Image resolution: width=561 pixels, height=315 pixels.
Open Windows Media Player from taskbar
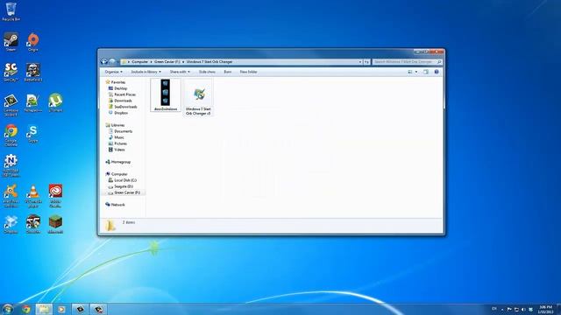pyautogui.click(x=61, y=309)
